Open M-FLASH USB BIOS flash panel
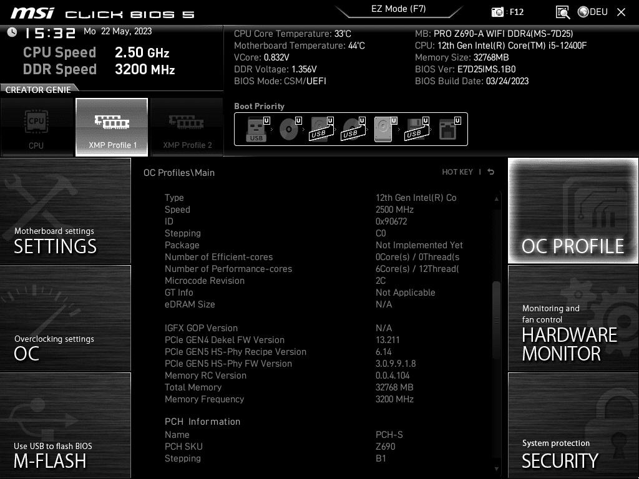 tap(65, 425)
